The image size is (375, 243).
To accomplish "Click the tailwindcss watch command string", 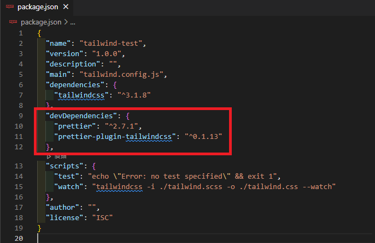I will tap(214, 187).
